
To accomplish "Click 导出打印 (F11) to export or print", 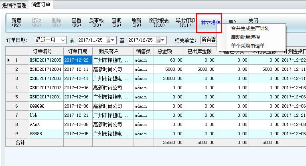I will pos(185,23).
